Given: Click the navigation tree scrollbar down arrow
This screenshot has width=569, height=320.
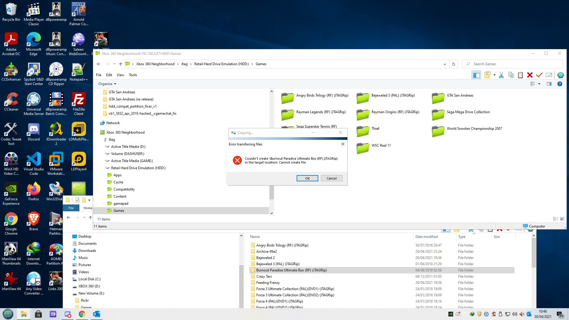Looking at the screenshot, I should [271, 213].
